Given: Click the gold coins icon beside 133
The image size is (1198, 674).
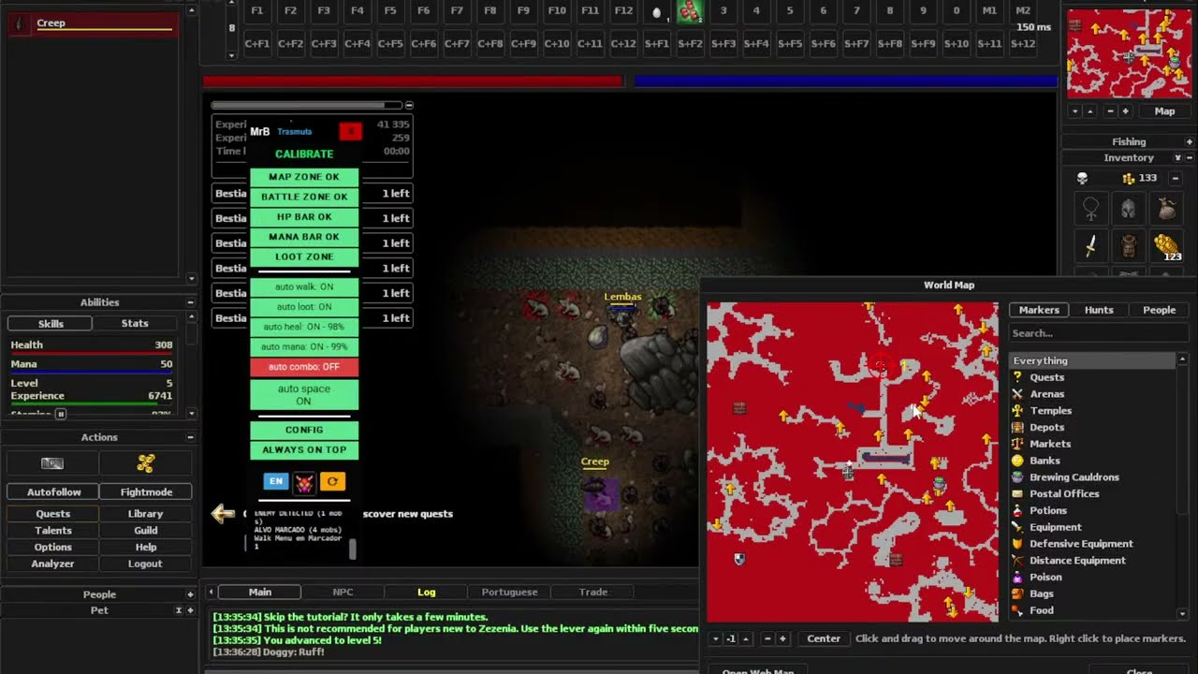Looking at the screenshot, I should (x=1129, y=178).
